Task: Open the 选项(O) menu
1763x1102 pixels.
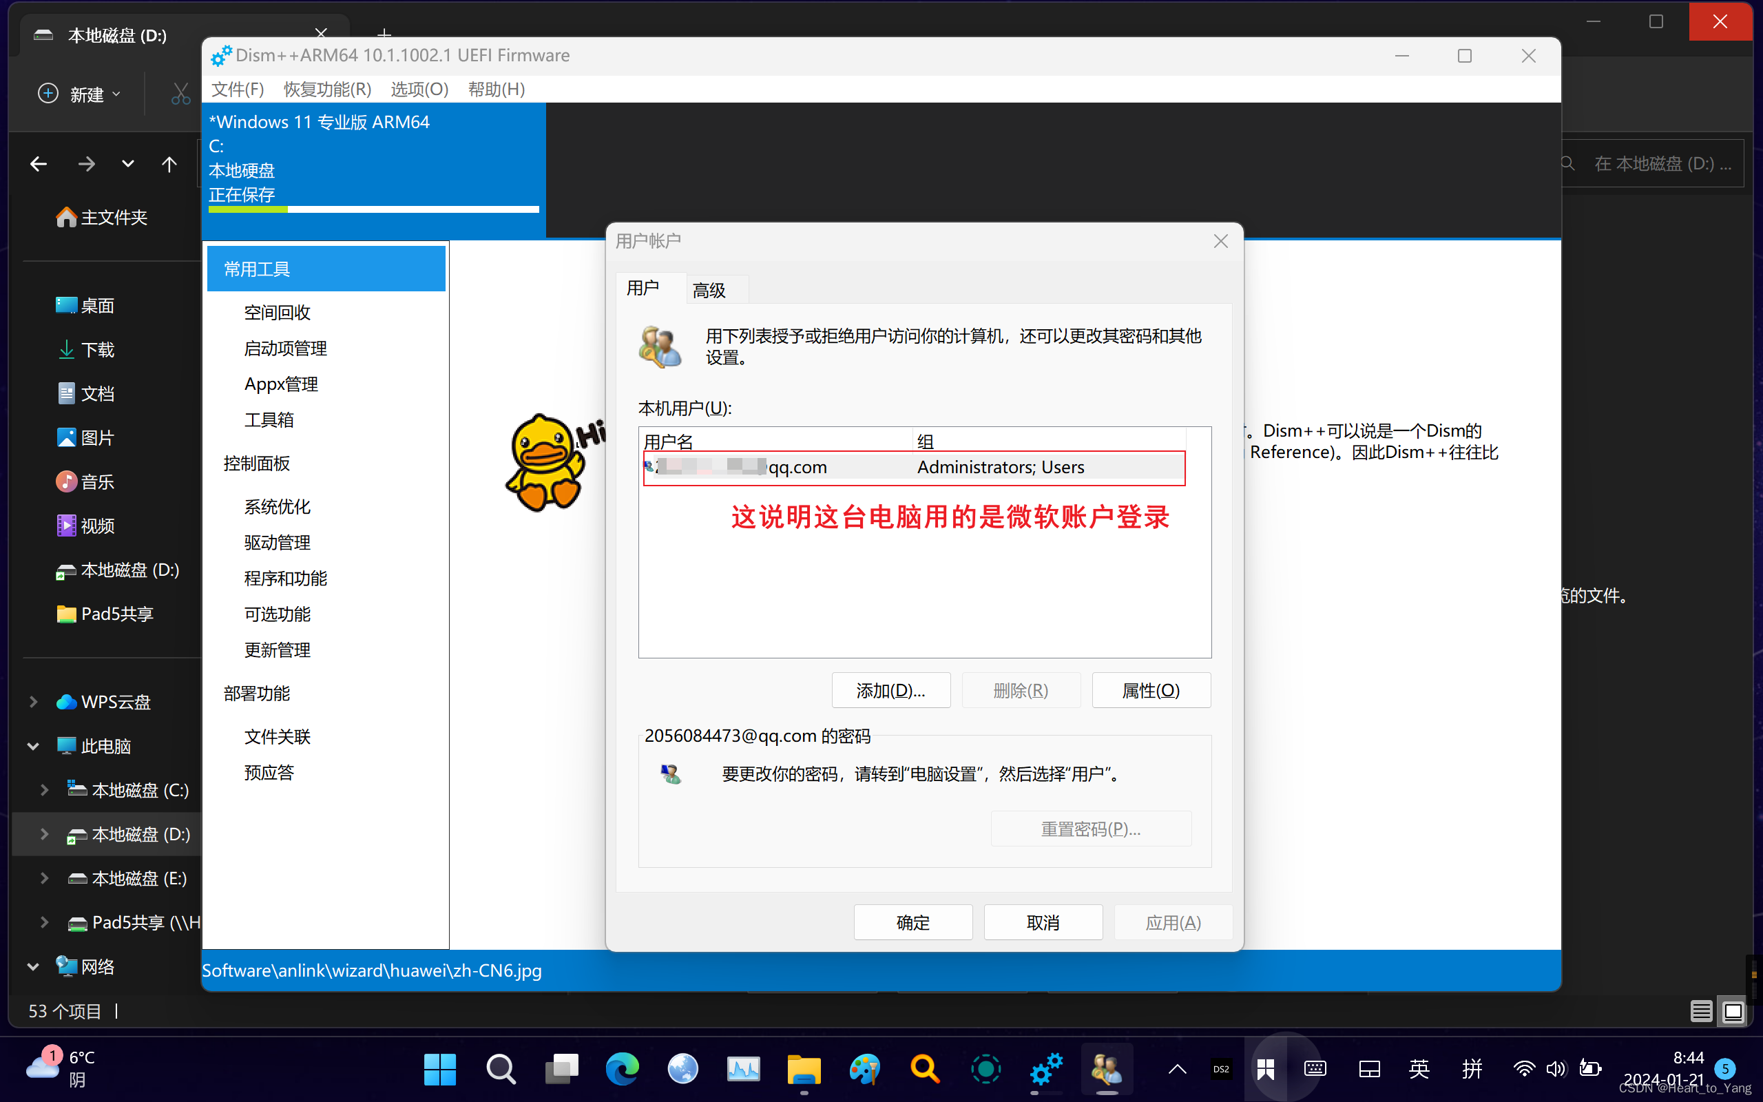Action: pyautogui.click(x=419, y=89)
